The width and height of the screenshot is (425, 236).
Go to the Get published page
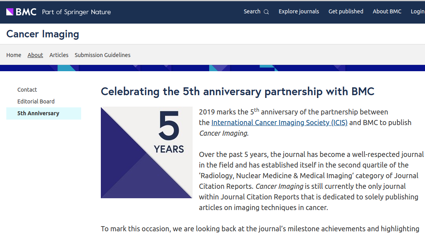[x=346, y=11]
